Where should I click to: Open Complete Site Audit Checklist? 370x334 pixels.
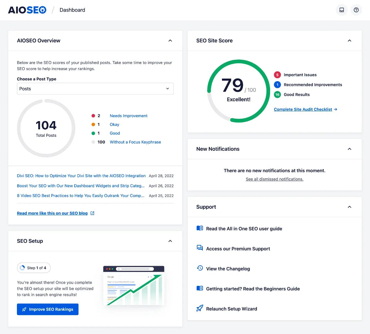(303, 109)
